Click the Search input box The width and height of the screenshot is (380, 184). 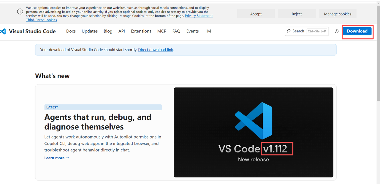pos(307,31)
